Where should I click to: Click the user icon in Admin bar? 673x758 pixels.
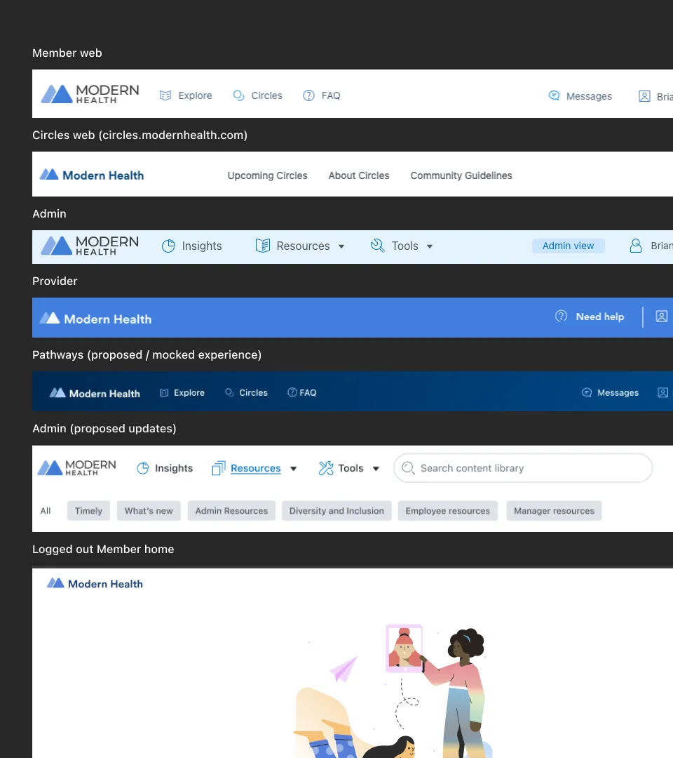636,246
